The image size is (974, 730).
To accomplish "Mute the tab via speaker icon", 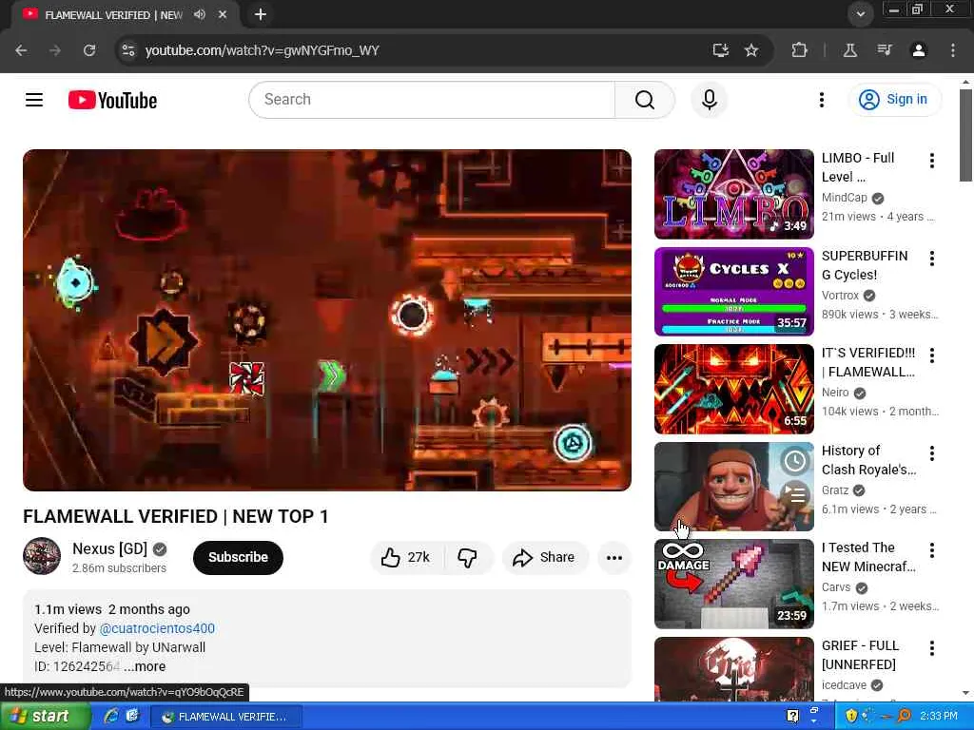I will click(x=200, y=14).
